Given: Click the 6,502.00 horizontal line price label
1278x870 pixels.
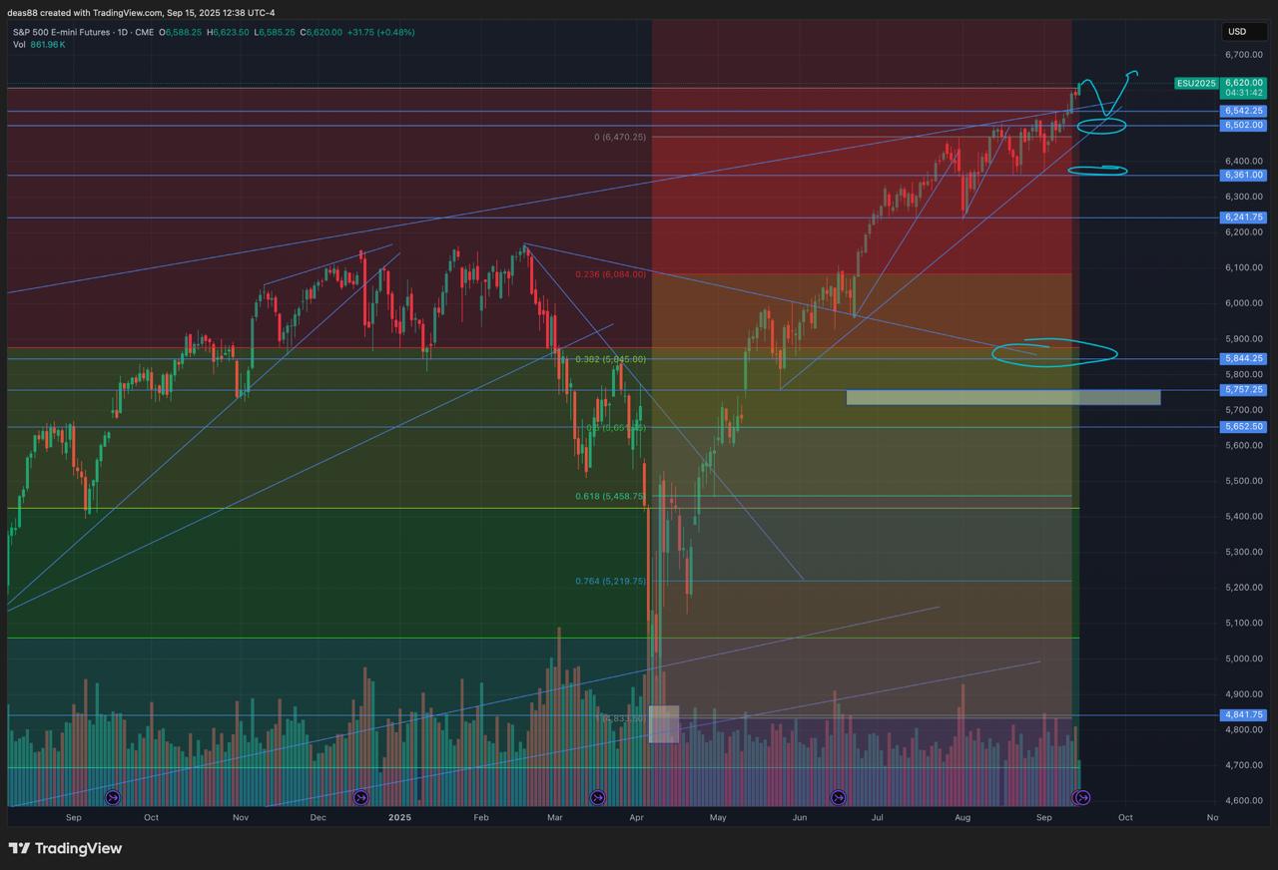Looking at the screenshot, I should pyautogui.click(x=1243, y=125).
